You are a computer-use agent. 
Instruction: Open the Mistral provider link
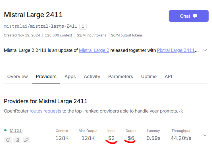[x=16, y=130]
